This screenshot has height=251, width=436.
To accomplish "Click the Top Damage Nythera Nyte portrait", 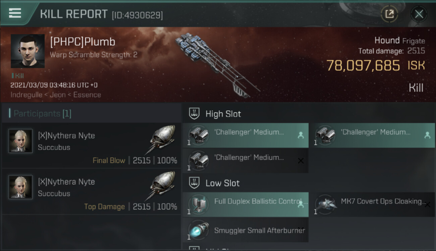I will 21,187.
